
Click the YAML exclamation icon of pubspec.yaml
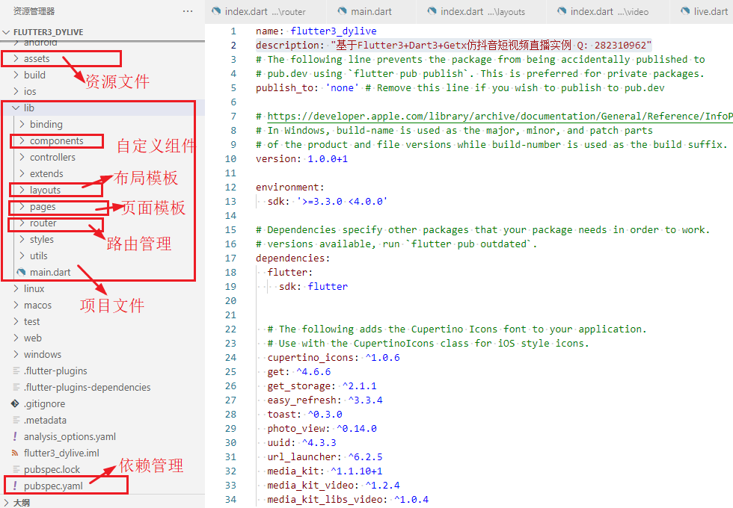(x=16, y=486)
